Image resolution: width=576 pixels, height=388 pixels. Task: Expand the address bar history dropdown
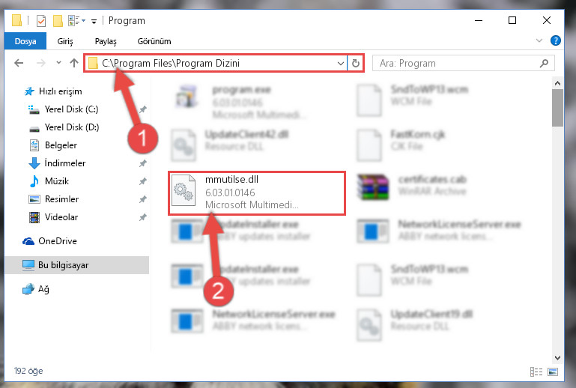(341, 63)
